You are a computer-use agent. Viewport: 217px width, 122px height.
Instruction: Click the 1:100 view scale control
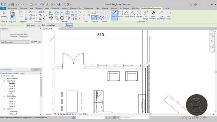click(x=48, y=115)
